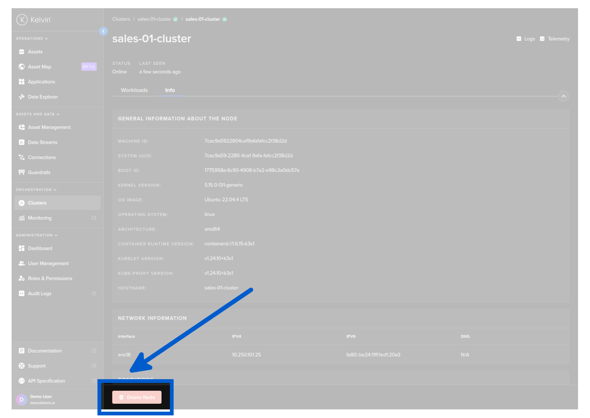This screenshot has height=418, width=590.
Task: Select the Info tab
Action: [170, 90]
